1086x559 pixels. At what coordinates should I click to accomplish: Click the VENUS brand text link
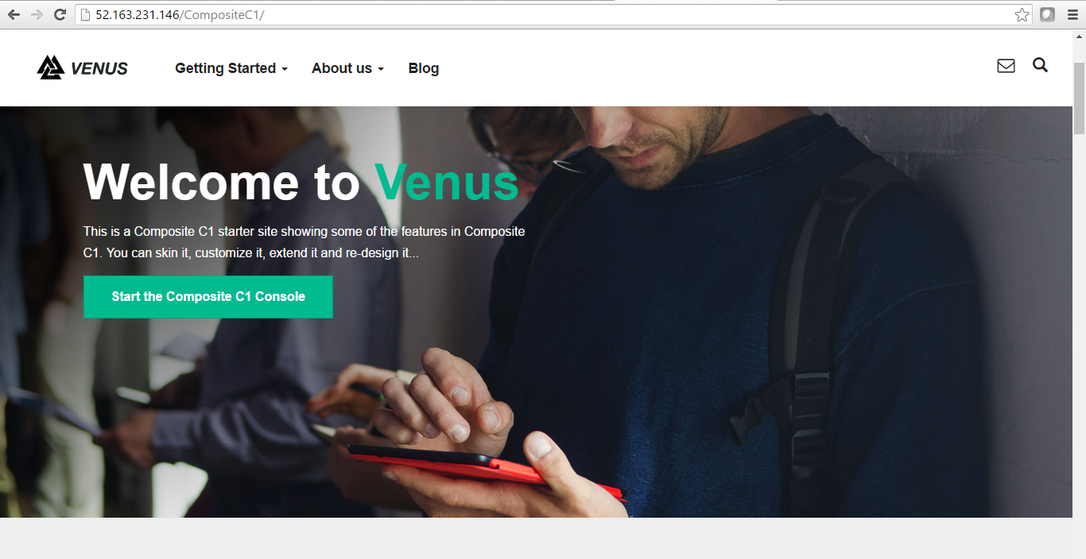tap(99, 68)
